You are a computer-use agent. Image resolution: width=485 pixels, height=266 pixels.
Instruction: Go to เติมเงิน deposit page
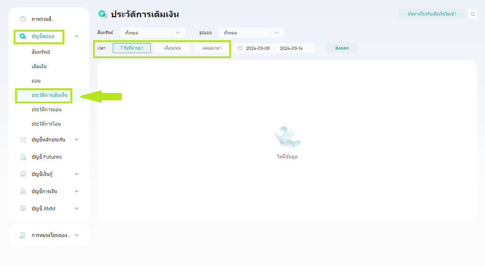(39, 66)
